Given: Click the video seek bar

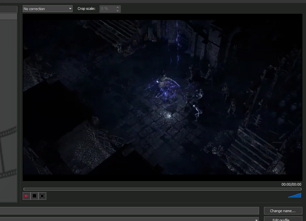Looking at the screenshot, I should click(163, 189).
